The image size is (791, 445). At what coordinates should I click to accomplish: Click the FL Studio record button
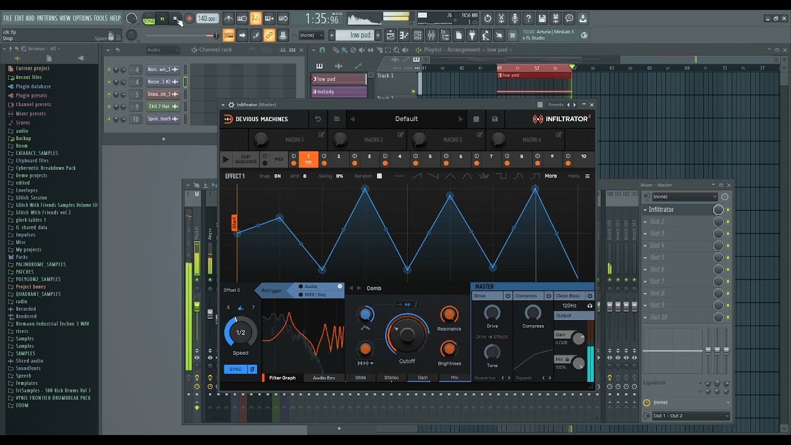point(190,19)
